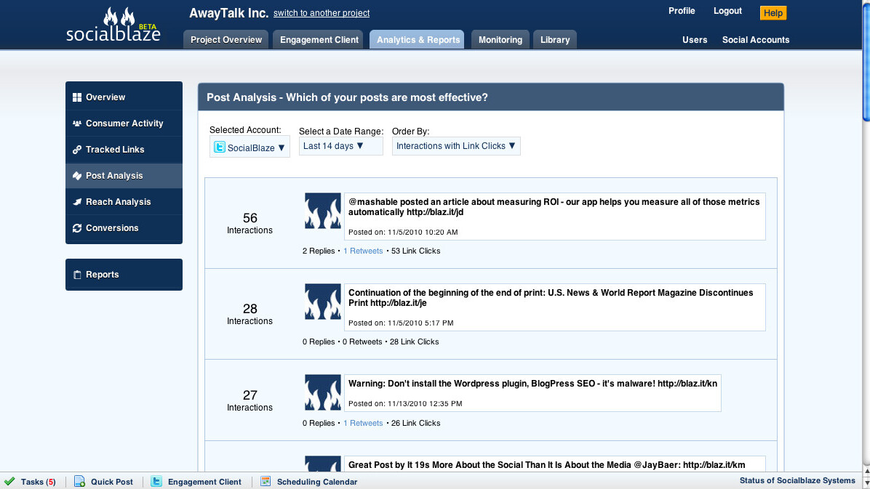Expand the Last 14 days date range dropdown
Screen dimensions: 870x489
340,146
